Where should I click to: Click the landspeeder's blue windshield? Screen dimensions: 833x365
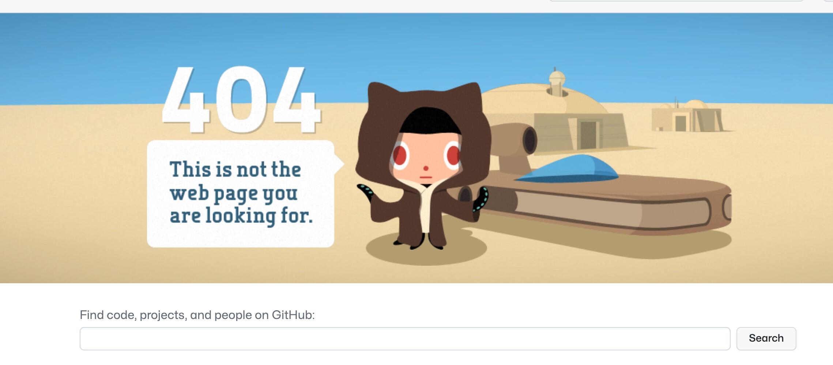(568, 168)
